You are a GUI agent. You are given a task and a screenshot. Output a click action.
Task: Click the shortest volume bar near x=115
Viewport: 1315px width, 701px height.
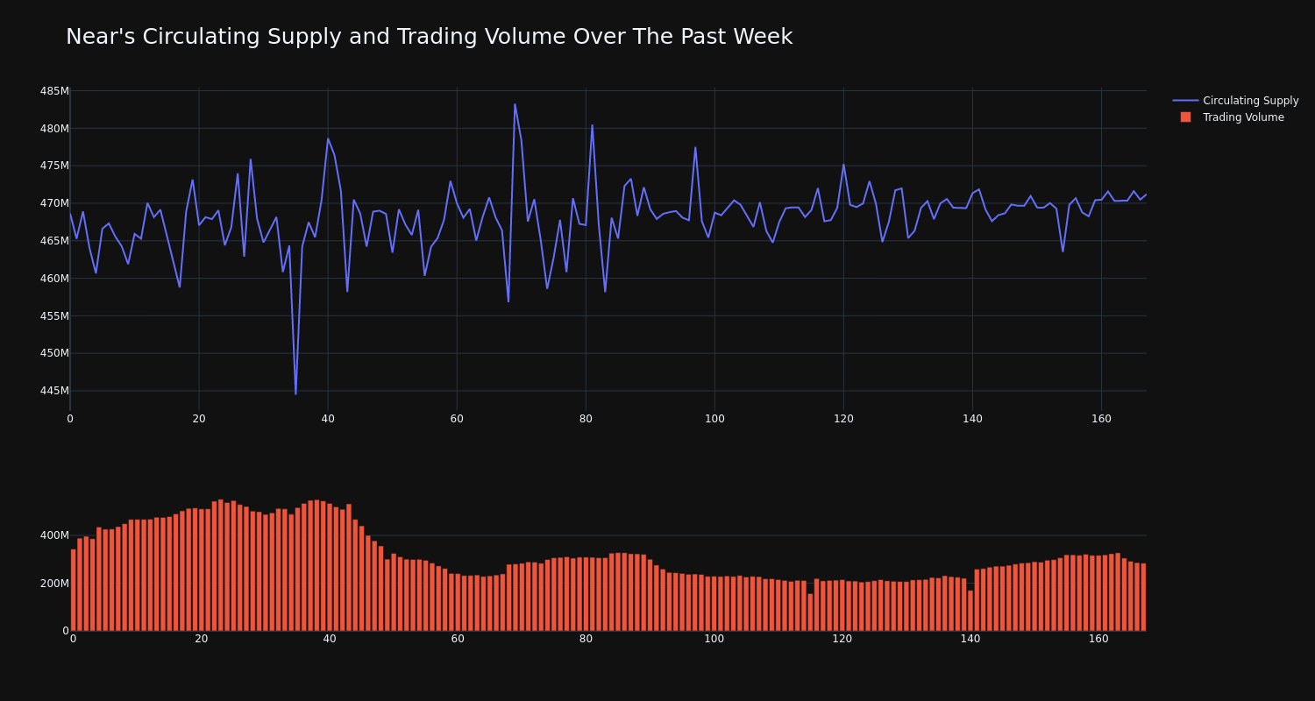pyautogui.click(x=810, y=612)
